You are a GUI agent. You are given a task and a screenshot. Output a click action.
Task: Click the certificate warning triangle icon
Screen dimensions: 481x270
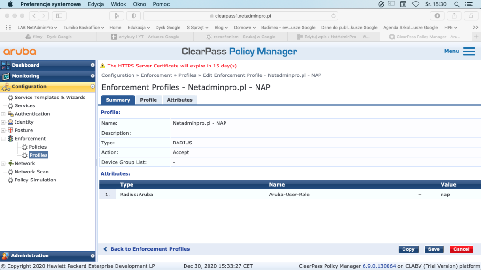[x=102, y=66]
